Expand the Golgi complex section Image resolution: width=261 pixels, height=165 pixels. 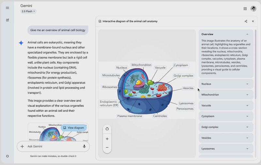[x=226, y=127]
